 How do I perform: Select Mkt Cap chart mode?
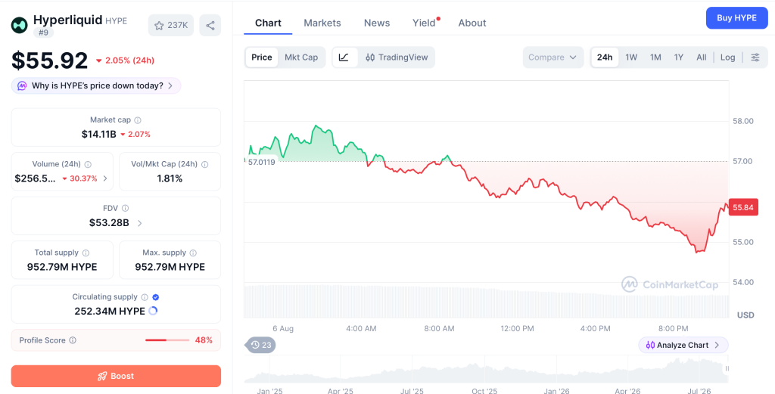(301, 57)
